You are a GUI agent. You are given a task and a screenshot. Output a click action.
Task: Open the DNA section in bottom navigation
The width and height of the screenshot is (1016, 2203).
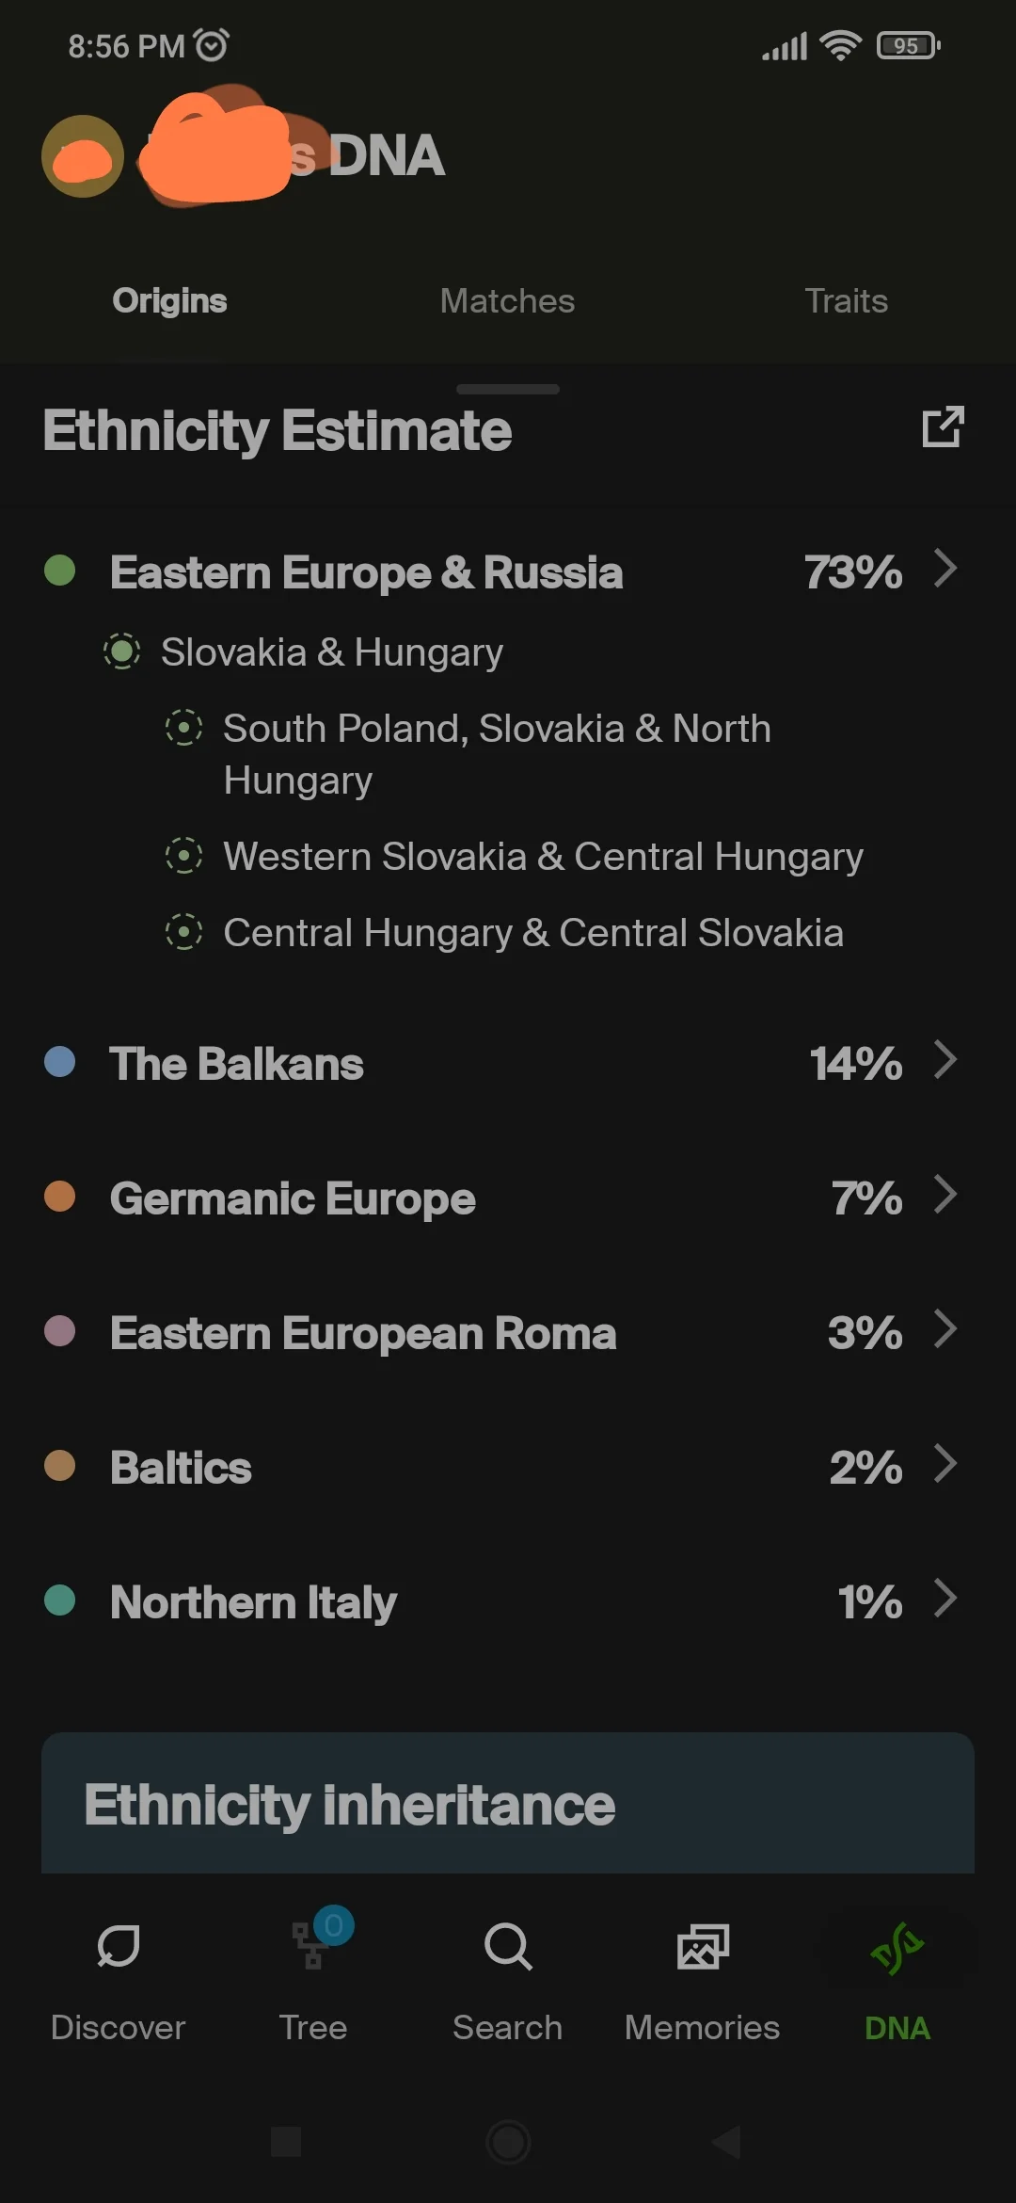pos(897,1986)
